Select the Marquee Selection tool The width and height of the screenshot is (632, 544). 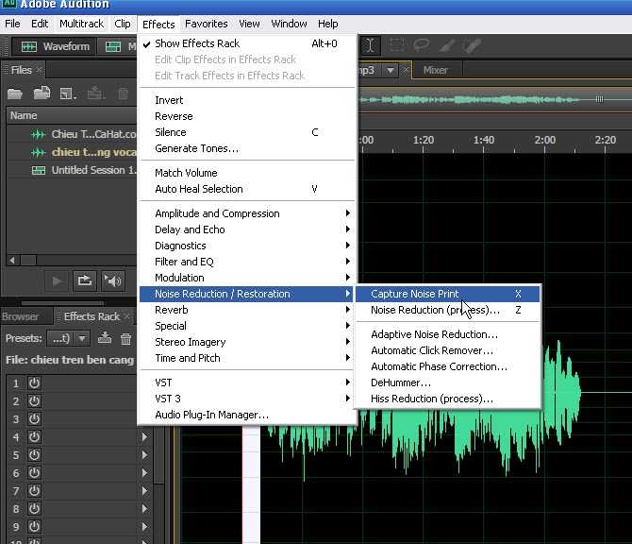(x=396, y=45)
